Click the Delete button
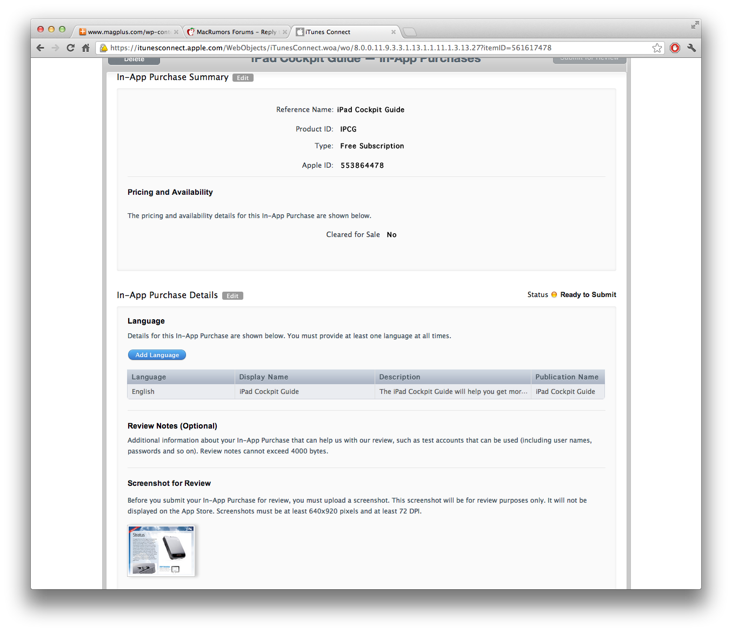The height and width of the screenshot is (632, 732). tap(134, 60)
